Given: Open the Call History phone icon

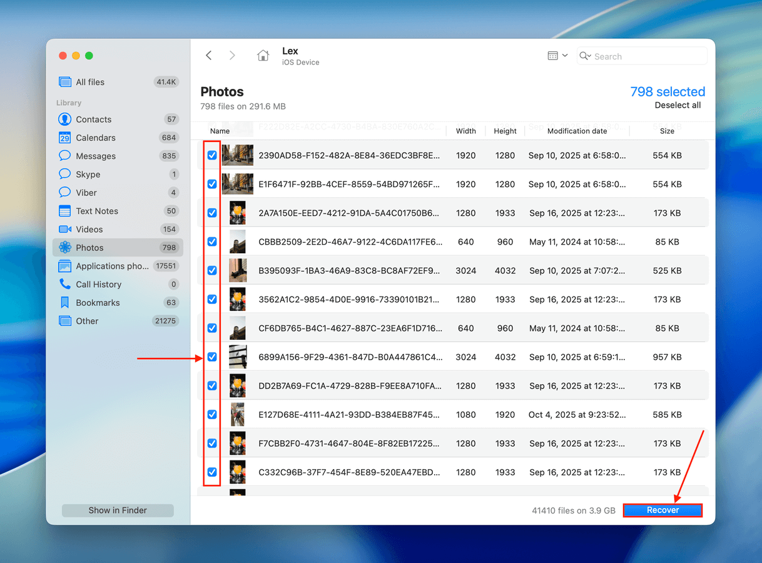Looking at the screenshot, I should 64,284.
